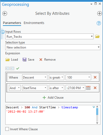Viewport: 103px width, 135px height.
Task: Open the calendar date picker
Action: [88, 88]
